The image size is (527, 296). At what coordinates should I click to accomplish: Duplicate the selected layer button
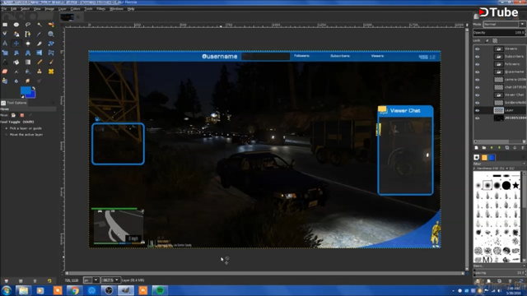[x=507, y=148]
